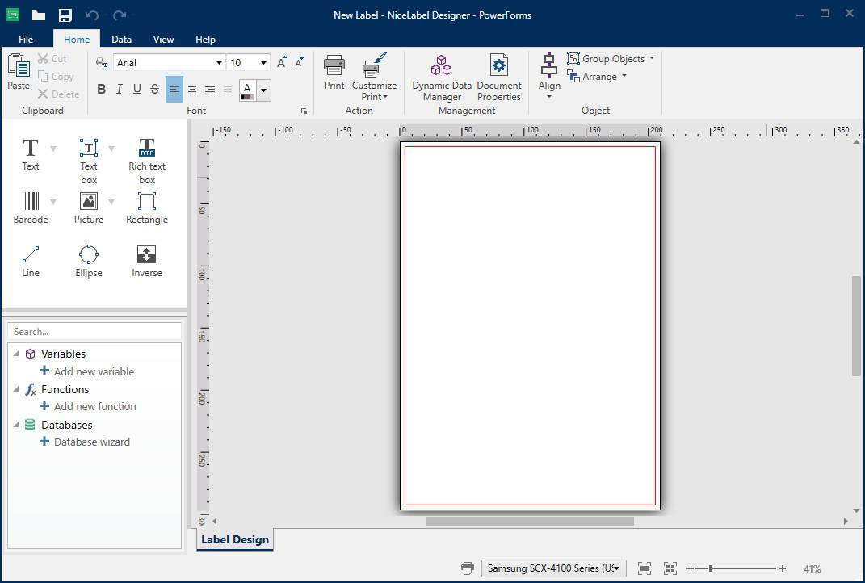865x583 pixels.
Task: Print the label
Action: pyautogui.click(x=334, y=72)
